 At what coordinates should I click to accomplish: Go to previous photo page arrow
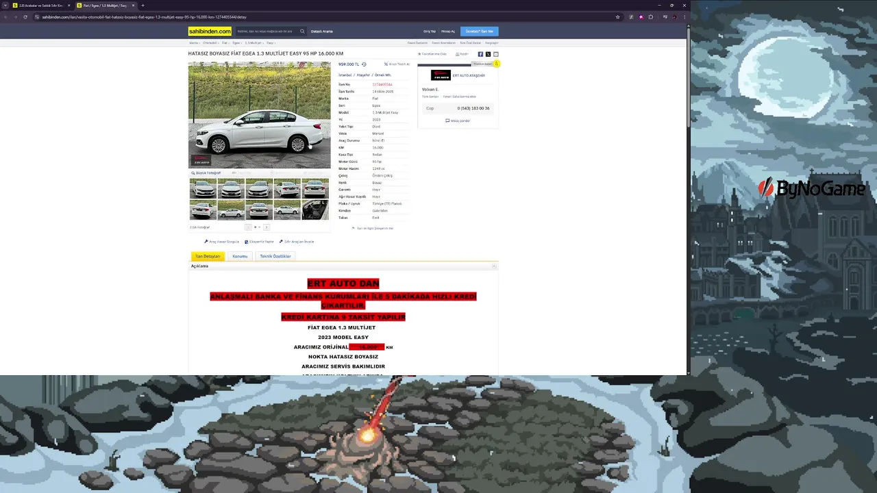(248, 227)
